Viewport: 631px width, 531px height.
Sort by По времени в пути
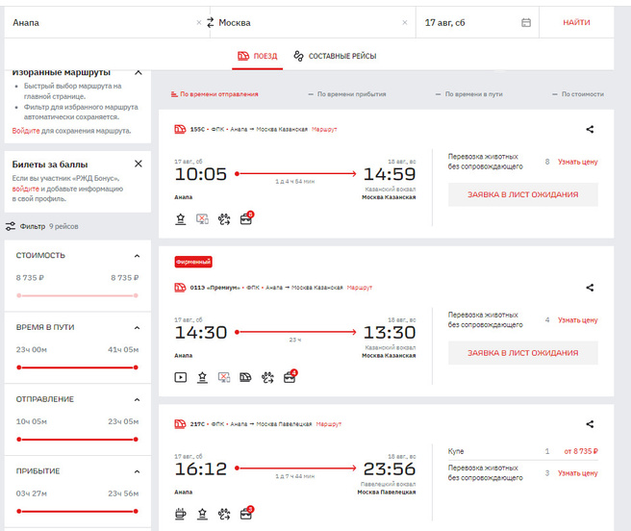(469, 94)
